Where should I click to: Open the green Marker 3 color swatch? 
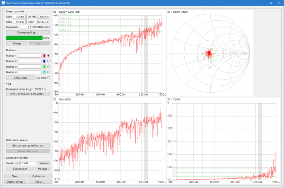click(x=44, y=67)
